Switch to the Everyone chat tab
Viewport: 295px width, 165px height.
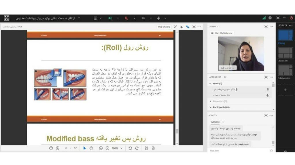pyautogui.click(x=215, y=122)
